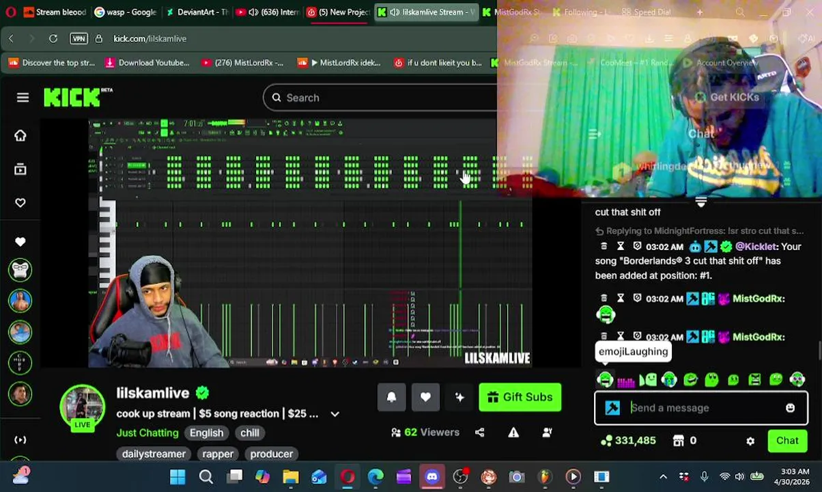Insert the purple equalizer bars emote
Viewport: 822px width, 492px height.
(626, 380)
